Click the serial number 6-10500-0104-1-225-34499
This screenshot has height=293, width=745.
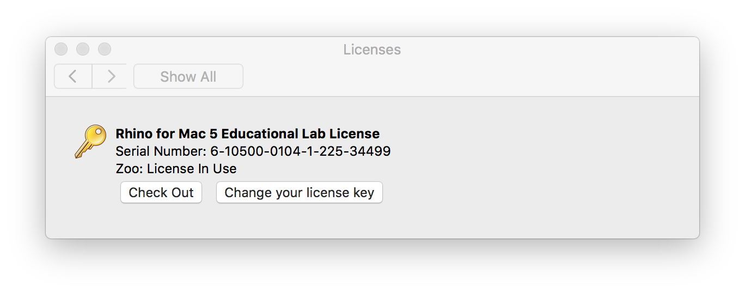click(301, 151)
